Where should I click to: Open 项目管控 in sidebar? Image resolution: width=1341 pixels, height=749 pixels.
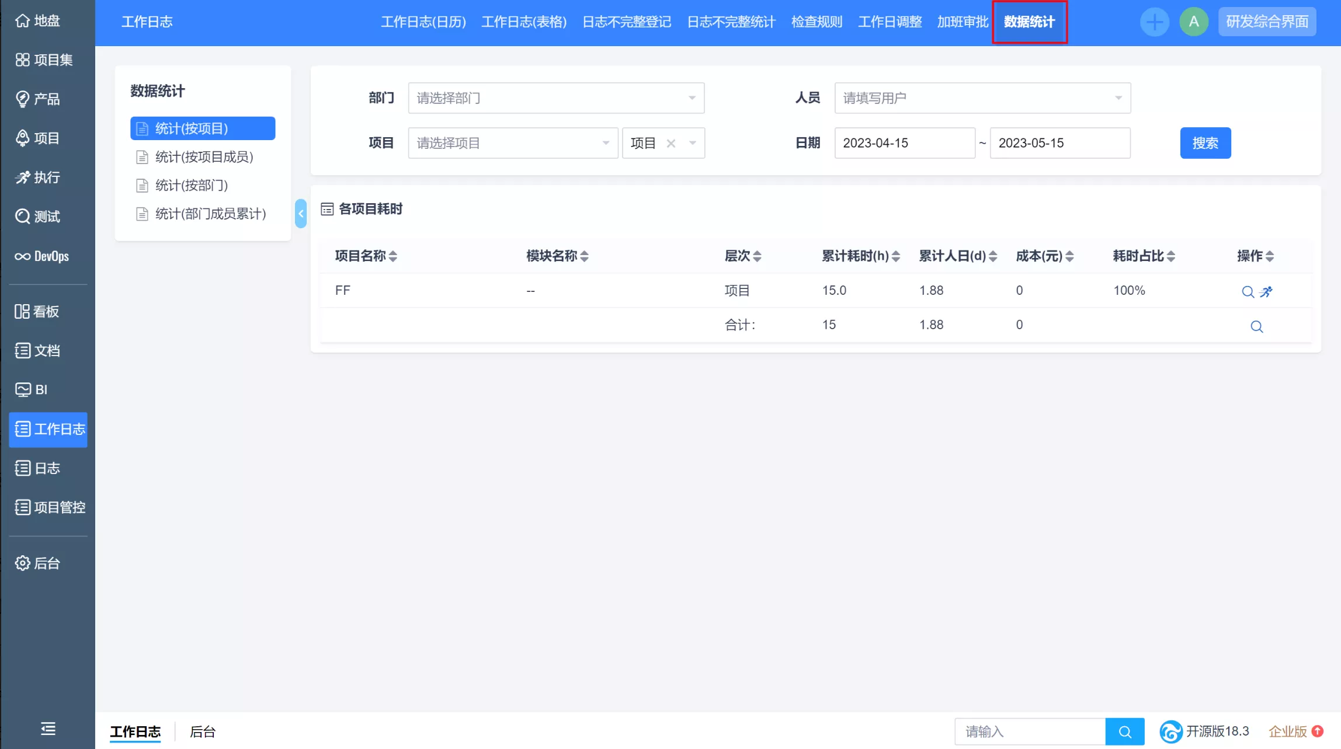tap(51, 507)
